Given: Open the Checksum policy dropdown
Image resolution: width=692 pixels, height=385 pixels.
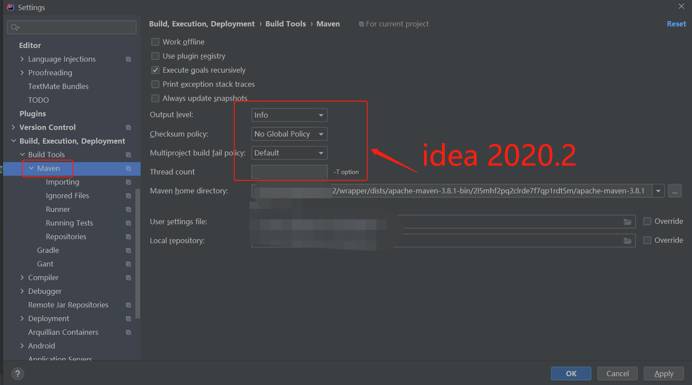Looking at the screenshot, I should point(289,134).
